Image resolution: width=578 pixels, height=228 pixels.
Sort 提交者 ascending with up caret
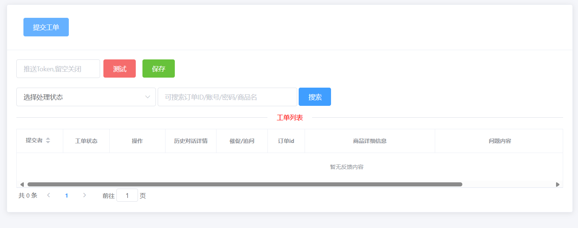(48, 139)
